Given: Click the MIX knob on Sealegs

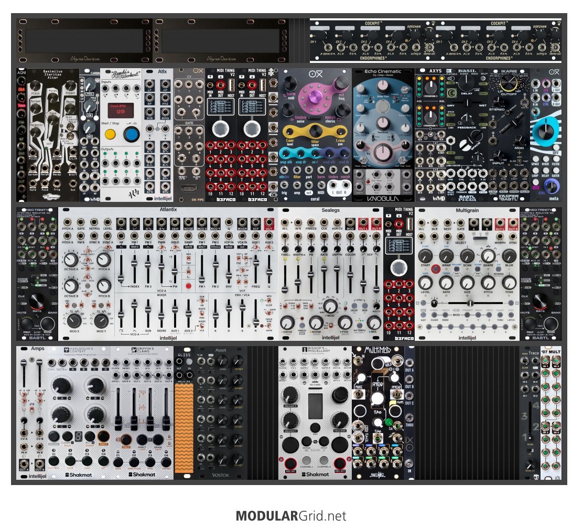Looking at the screenshot, I should point(374,322).
